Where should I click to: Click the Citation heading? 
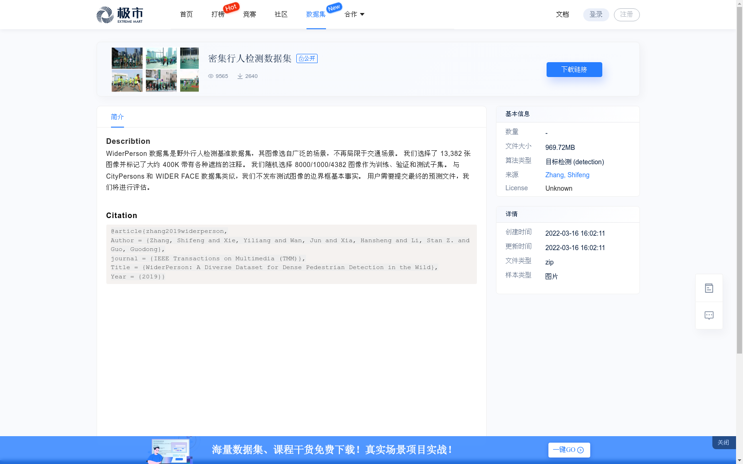(122, 215)
